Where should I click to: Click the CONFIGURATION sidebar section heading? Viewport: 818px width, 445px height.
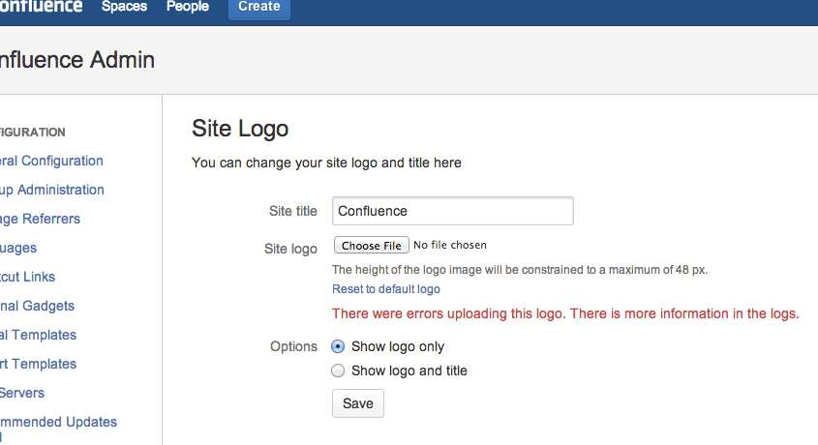pyautogui.click(x=32, y=133)
